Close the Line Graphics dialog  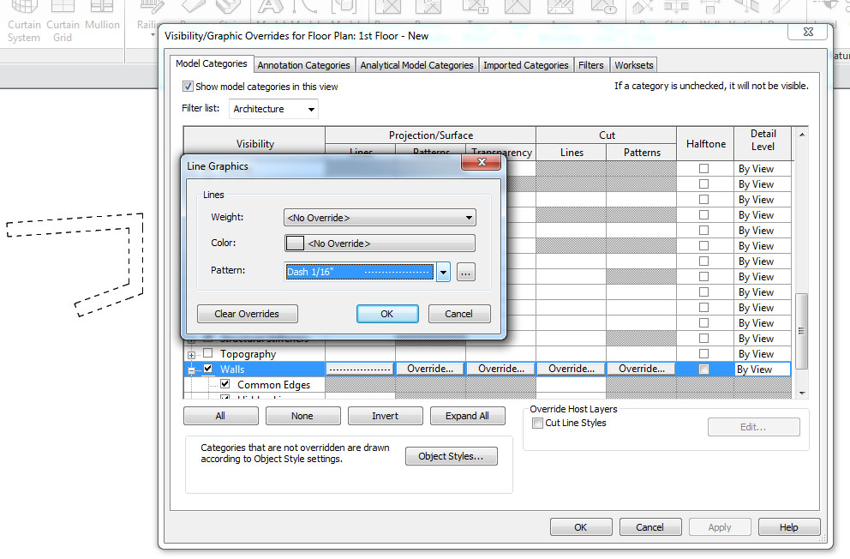480,162
